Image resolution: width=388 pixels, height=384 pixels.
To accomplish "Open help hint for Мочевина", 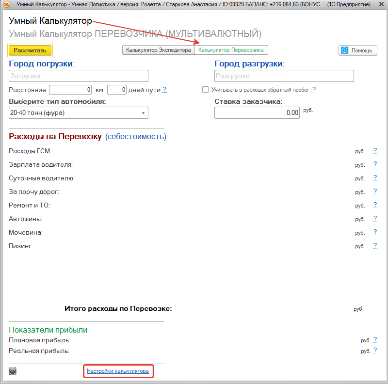I will pos(375,232).
